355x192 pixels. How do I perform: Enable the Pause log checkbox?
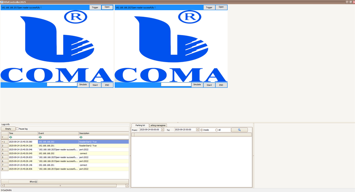point(17,129)
